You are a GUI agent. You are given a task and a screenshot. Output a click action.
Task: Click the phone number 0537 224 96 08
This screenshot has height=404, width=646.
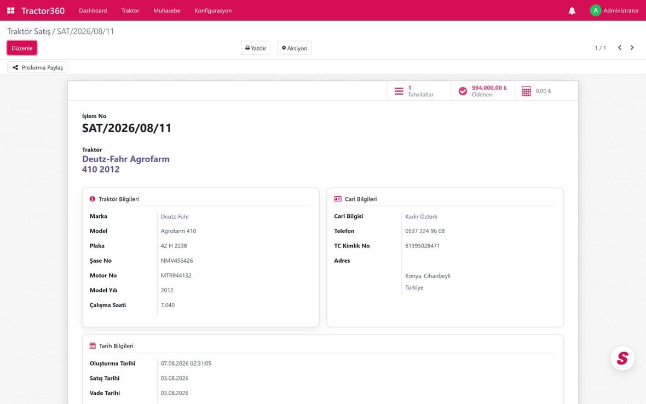coord(425,231)
